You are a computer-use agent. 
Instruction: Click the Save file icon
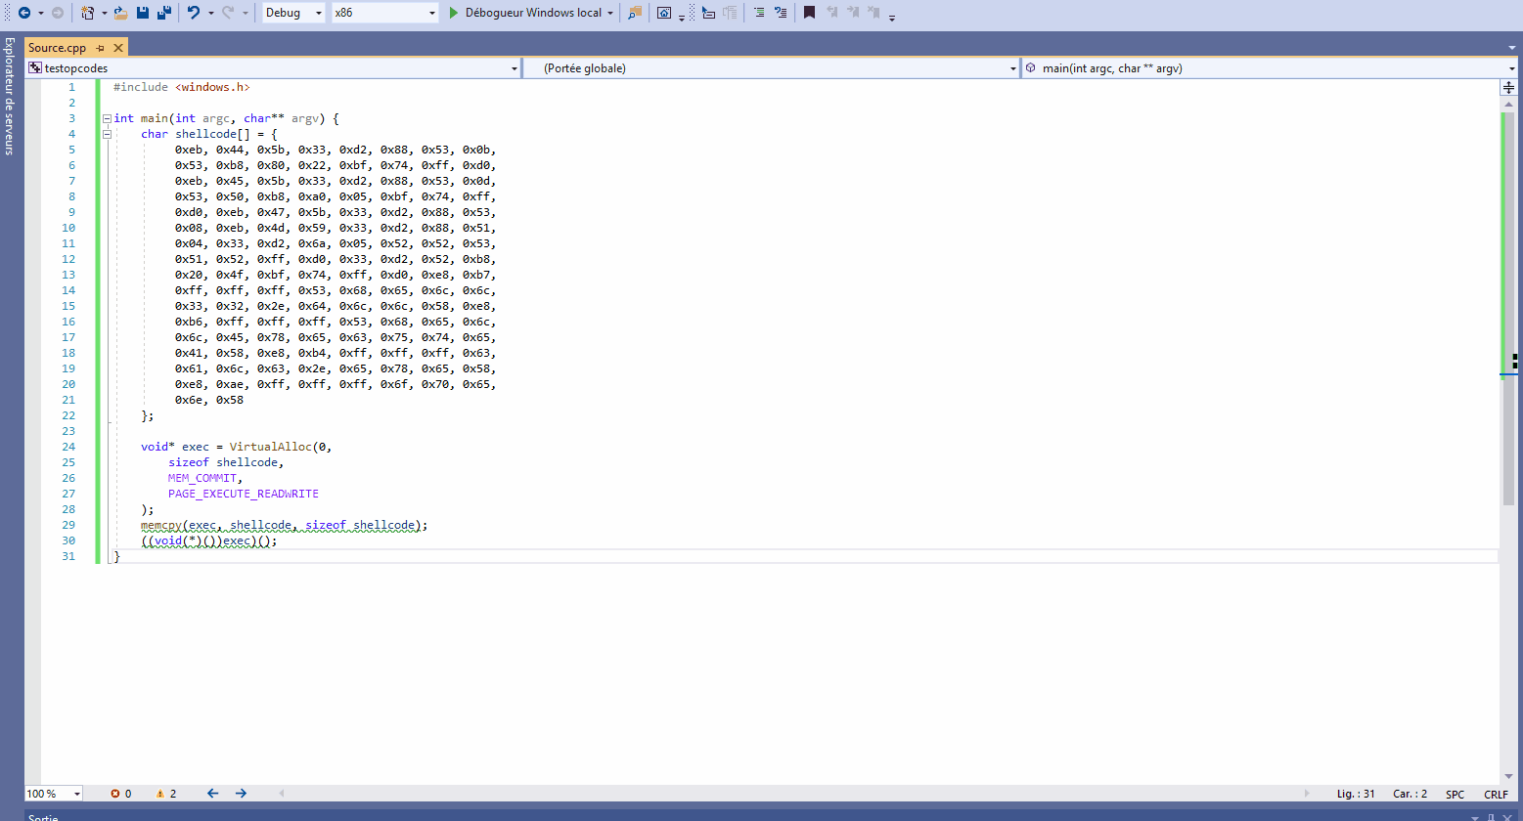coord(143,13)
